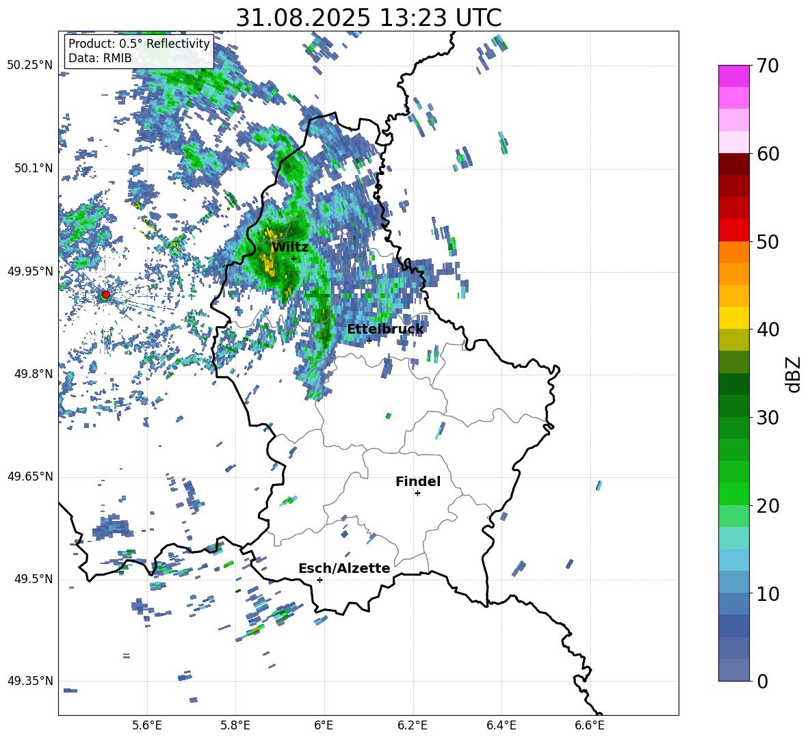Click the 40 tick on the colorbar
Image resolution: width=810 pixels, height=739 pixels.
(x=767, y=330)
